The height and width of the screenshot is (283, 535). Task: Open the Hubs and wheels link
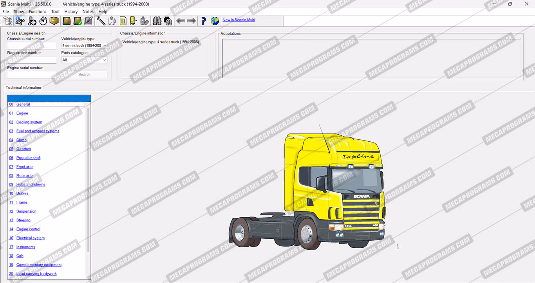tap(31, 185)
